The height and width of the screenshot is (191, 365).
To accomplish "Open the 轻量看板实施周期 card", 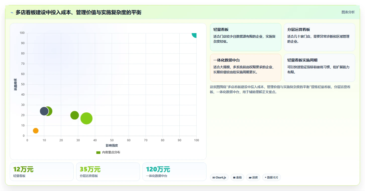I will click(x=319, y=68).
